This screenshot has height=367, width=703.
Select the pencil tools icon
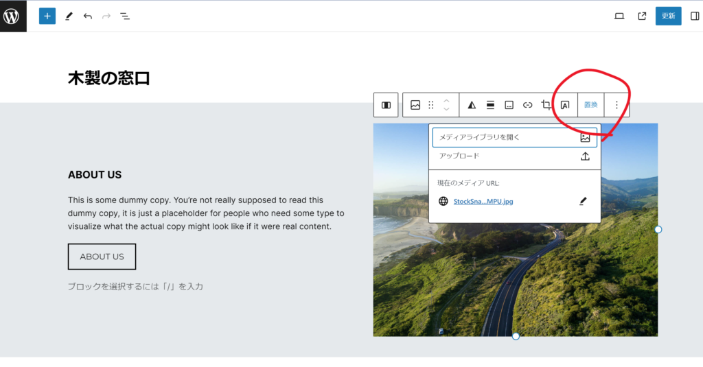[69, 16]
